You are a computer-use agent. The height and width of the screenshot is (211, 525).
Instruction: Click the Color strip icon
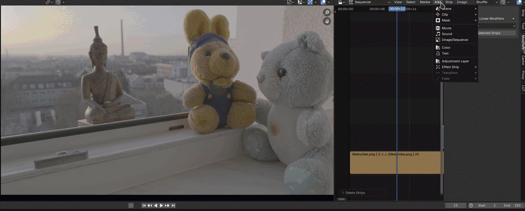coord(438,48)
